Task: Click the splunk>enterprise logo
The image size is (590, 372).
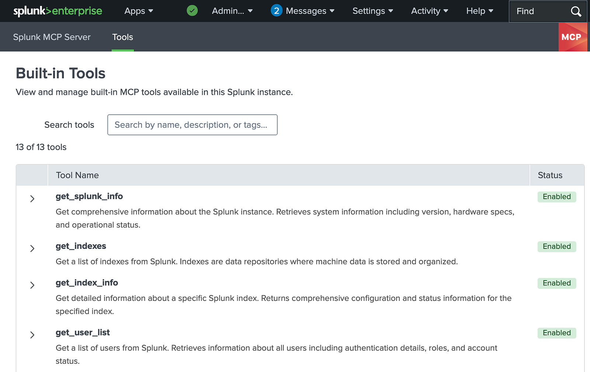Action: pos(57,11)
